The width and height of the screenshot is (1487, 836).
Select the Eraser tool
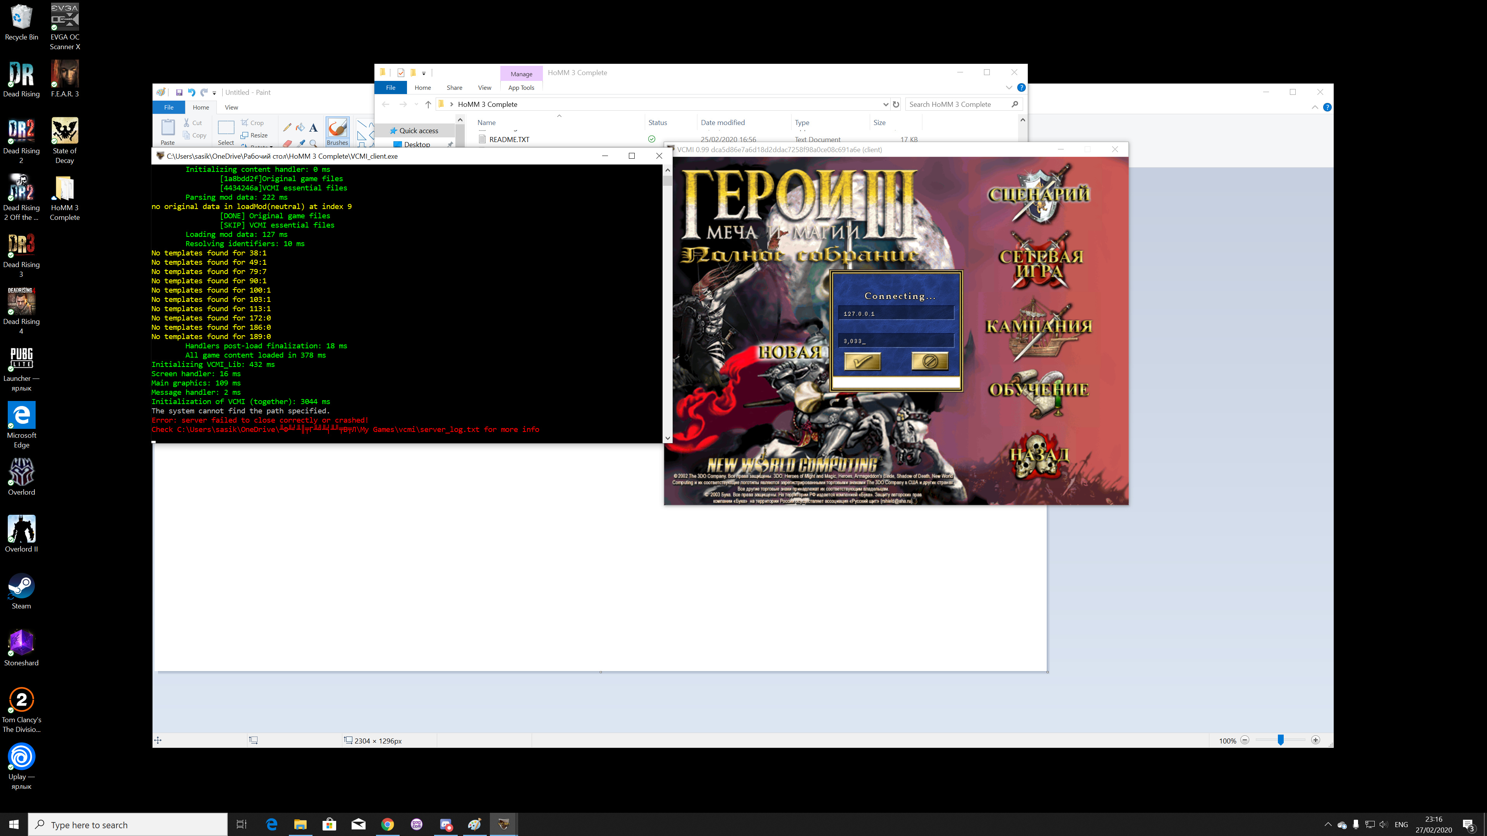[287, 143]
